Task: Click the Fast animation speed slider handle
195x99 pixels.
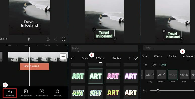Action: 158,90
